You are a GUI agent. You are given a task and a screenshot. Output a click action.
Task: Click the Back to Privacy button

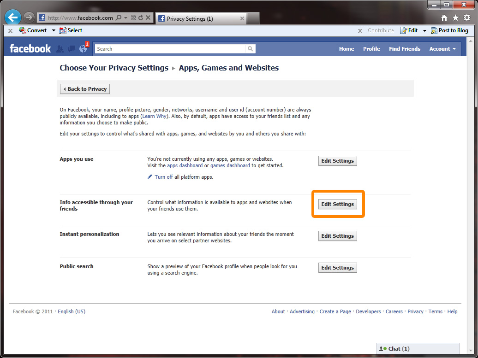coord(85,89)
